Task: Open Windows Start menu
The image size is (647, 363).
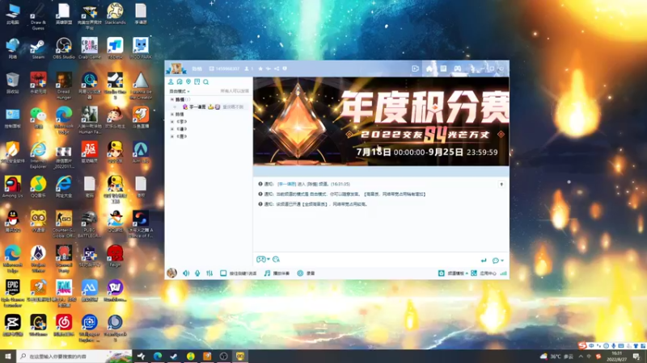Action: pyautogui.click(x=8, y=356)
